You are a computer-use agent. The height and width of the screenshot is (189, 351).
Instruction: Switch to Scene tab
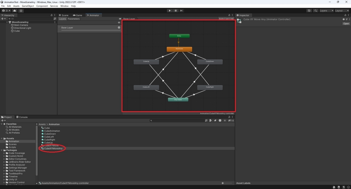[x=63, y=15]
